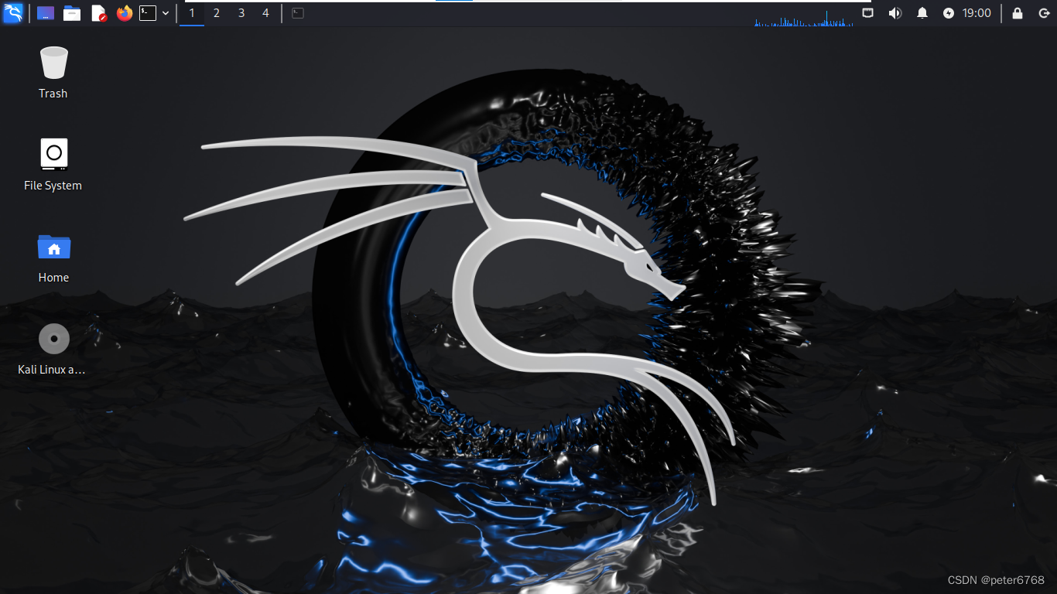Select the Trash desktop icon

54,63
